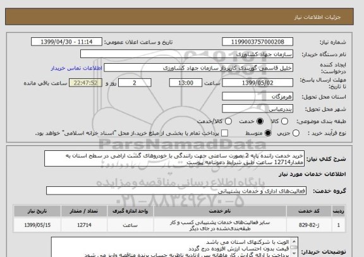Click the نام دستگاه خریدار field
The height and width of the screenshot is (257, 364).
click(186, 54)
